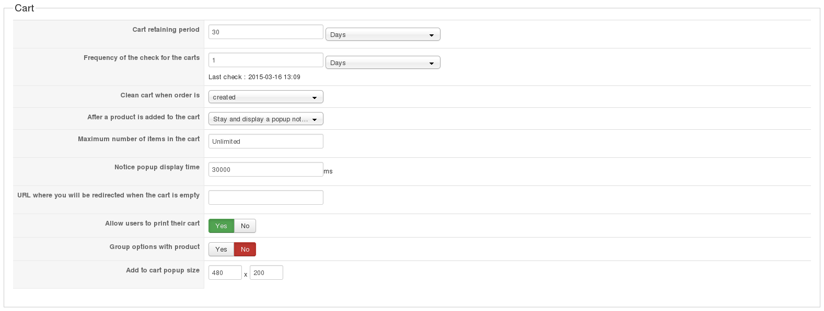Viewport: 824px width, 311px height.
Task: Select No for Group options with product
Action: click(x=245, y=250)
